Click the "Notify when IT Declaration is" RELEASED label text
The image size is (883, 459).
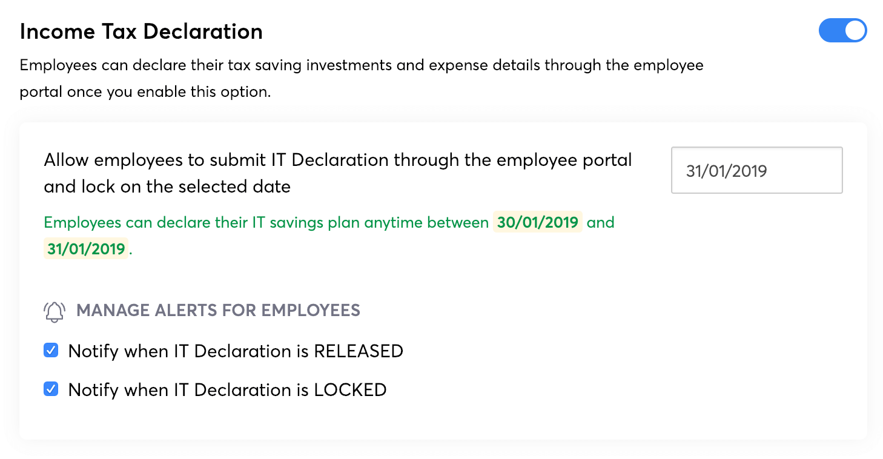pyautogui.click(x=188, y=351)
